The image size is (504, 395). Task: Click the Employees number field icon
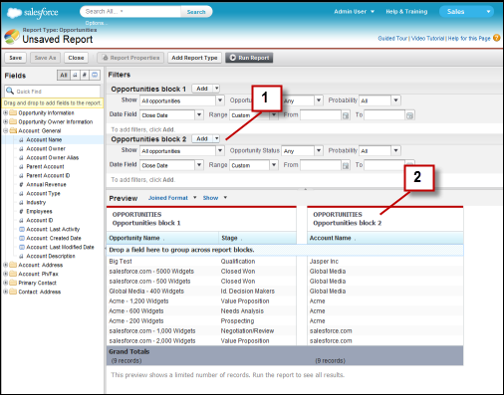pos(21,212)
